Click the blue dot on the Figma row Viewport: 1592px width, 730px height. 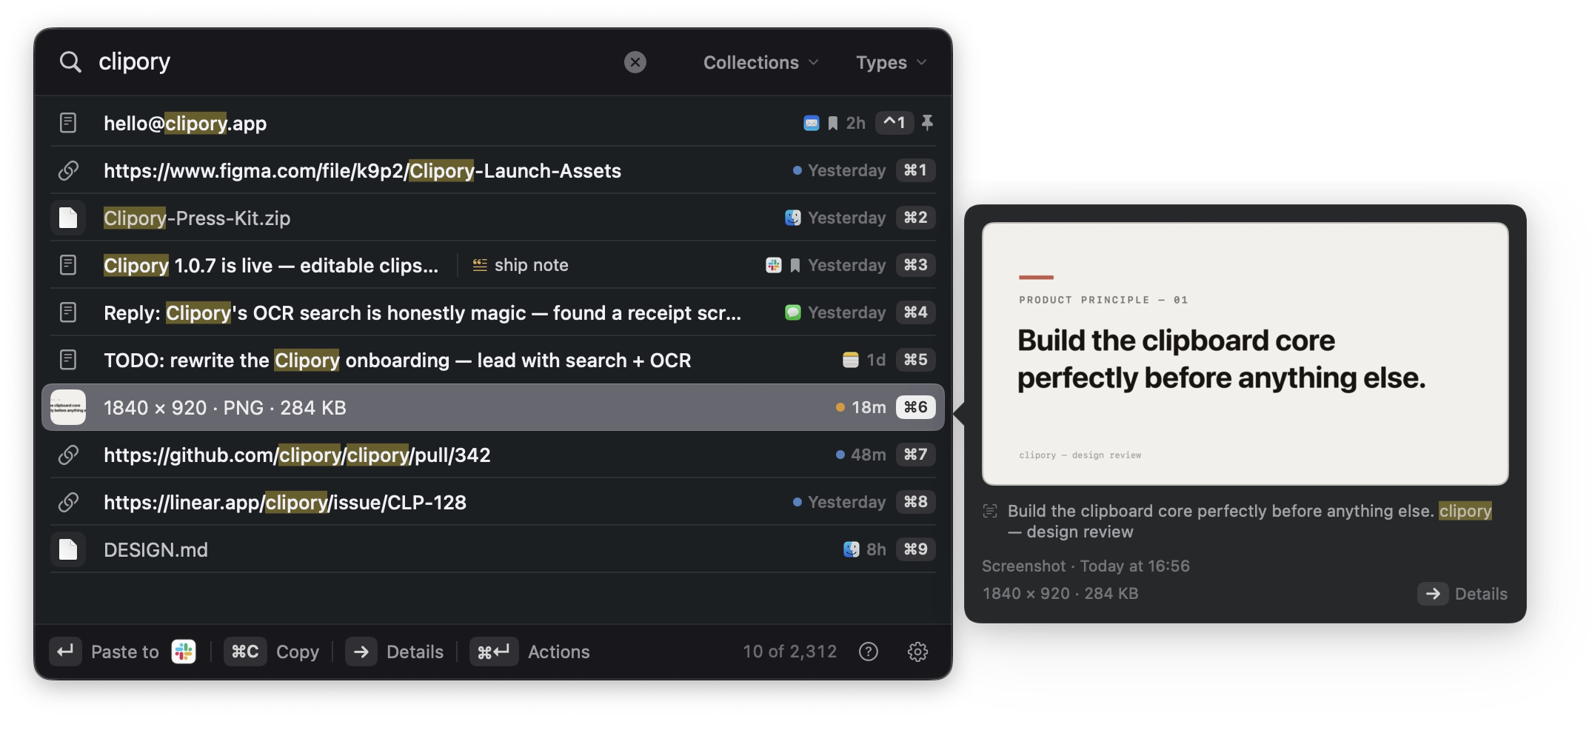(797, 170)
